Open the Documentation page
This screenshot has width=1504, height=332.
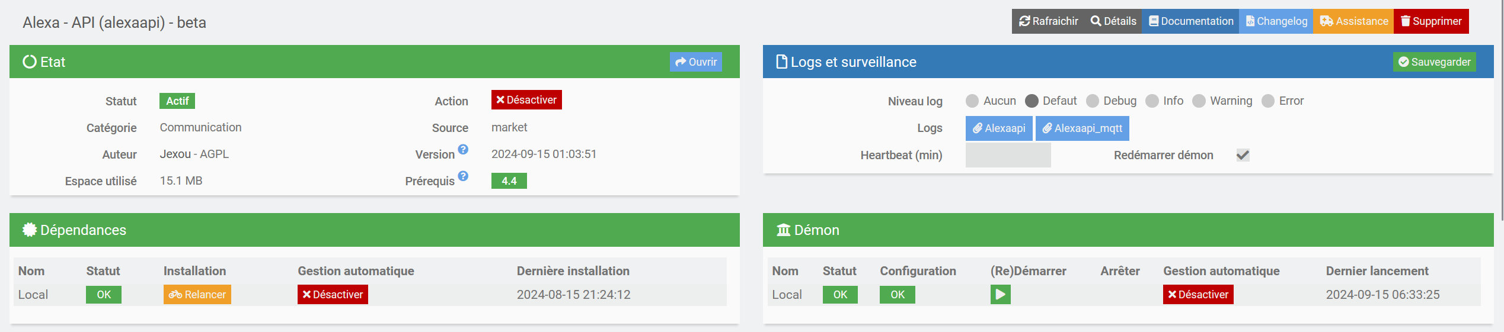1190,21
